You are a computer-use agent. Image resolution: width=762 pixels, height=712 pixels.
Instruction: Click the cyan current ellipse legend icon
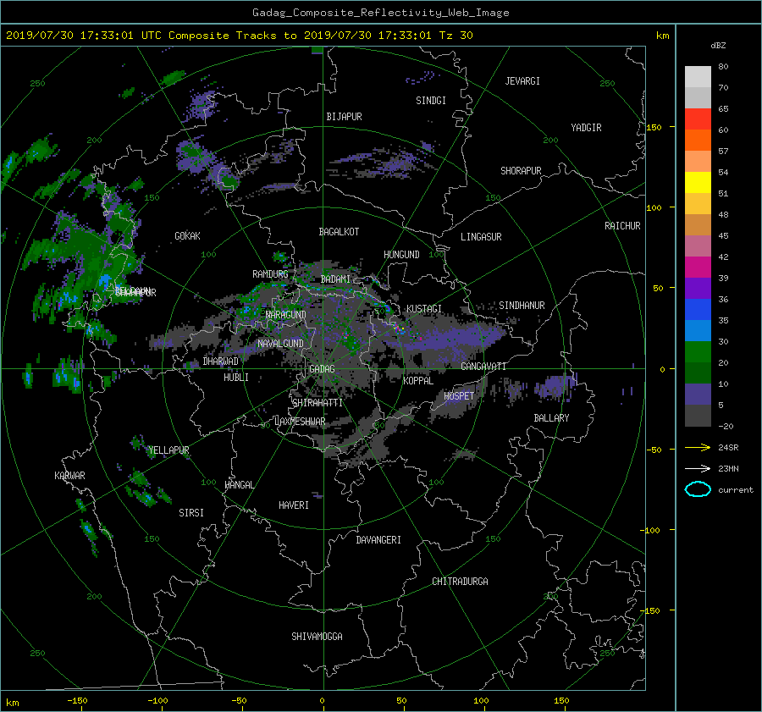pyautogui.click(x=698, y=489)
